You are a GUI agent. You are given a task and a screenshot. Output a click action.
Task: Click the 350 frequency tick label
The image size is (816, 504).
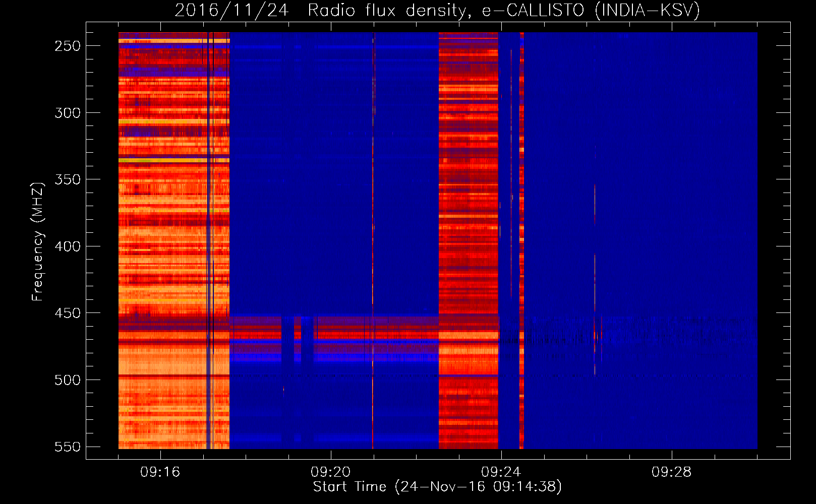pos(68,179)
